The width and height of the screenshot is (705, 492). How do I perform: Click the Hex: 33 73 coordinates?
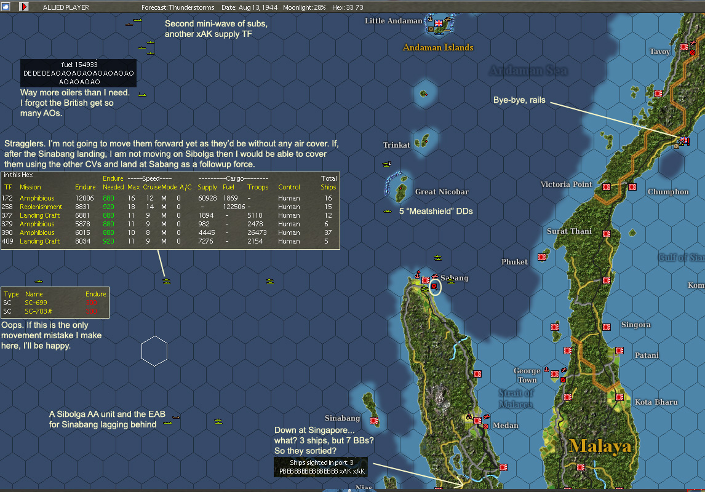coord(348,7)
